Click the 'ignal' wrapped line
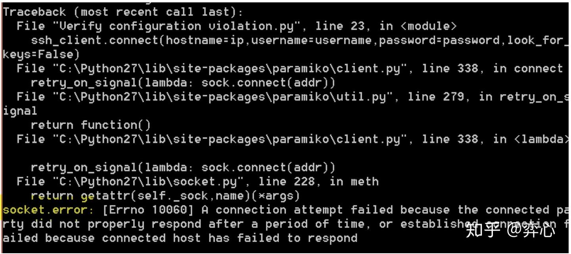571x254 pixels. point(20,112)
